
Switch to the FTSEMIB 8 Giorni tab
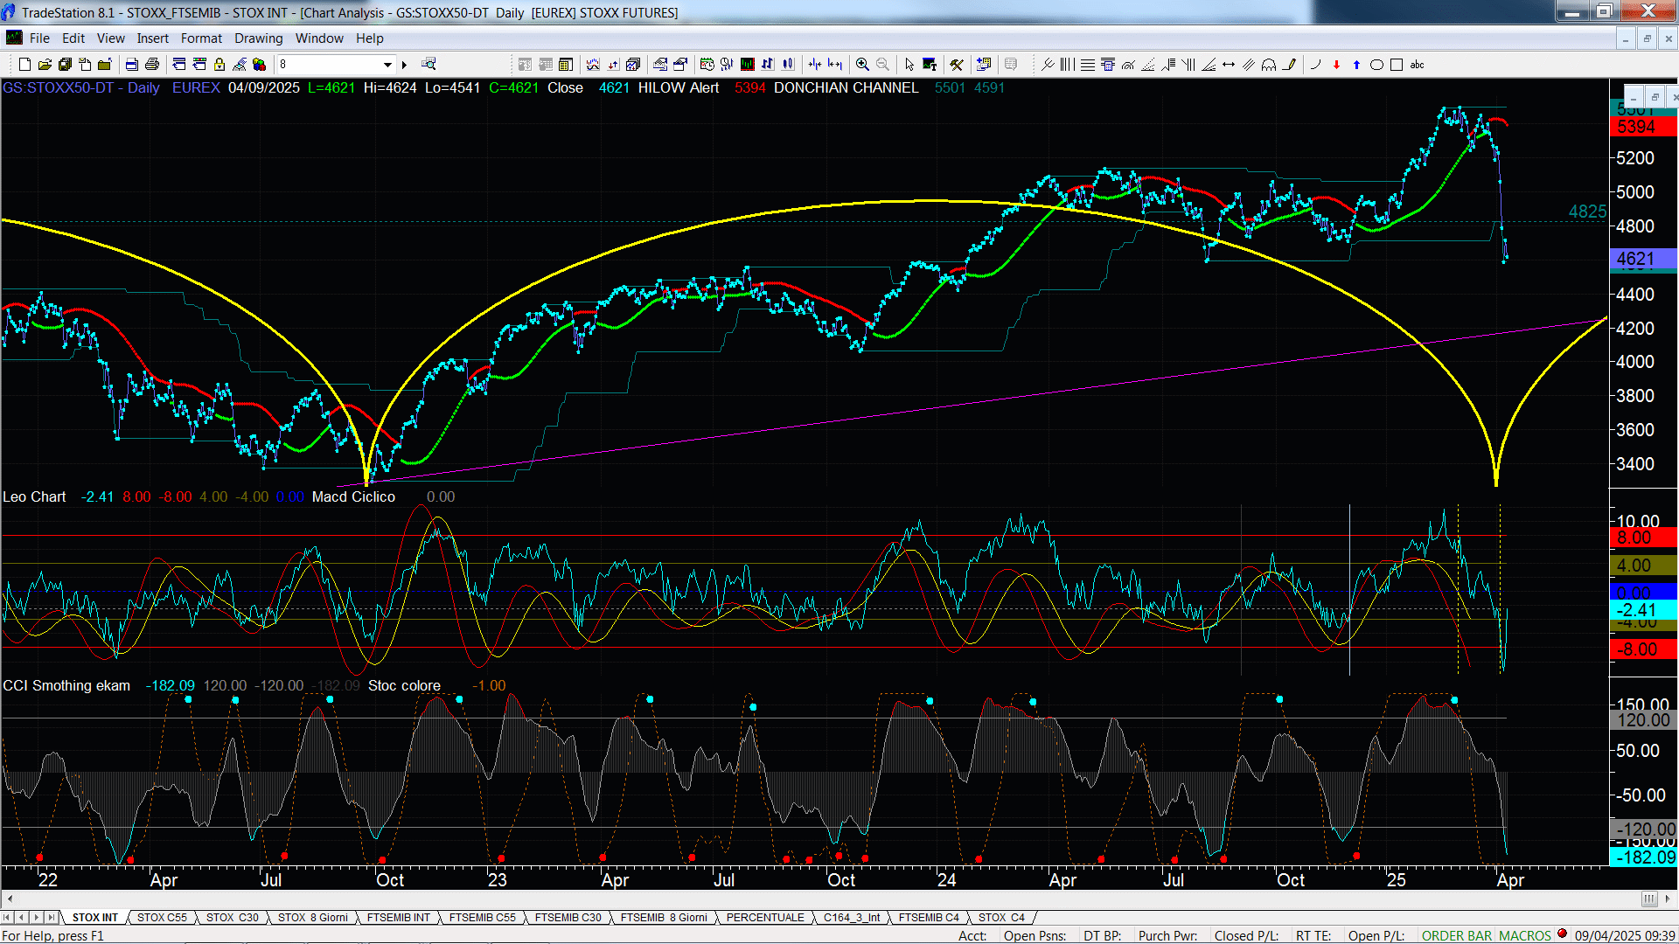(664, 917)
